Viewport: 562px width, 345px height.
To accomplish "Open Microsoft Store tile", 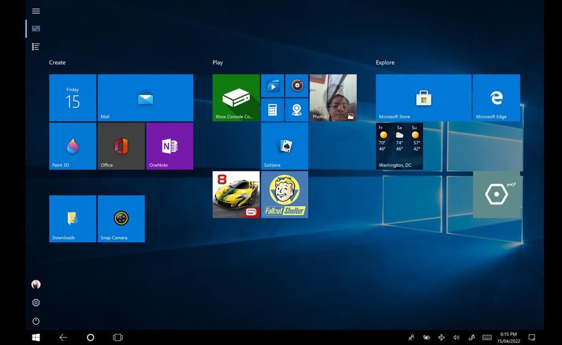I will pos(424,97).
